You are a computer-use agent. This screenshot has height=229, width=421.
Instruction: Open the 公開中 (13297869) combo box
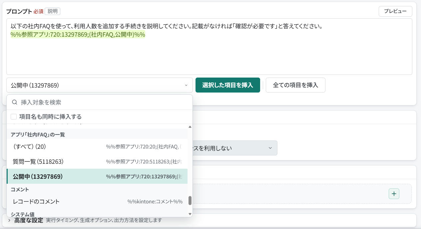tap(99, 85)
